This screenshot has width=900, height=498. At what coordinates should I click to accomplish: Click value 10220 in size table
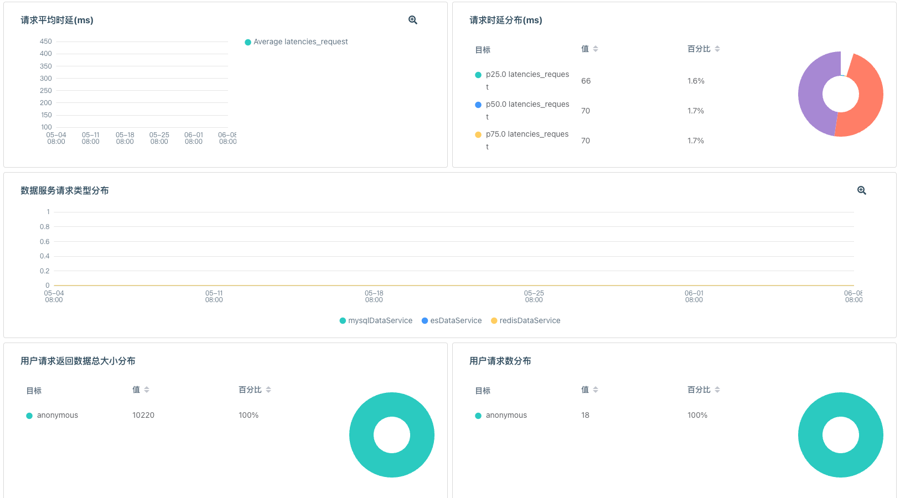[x=143, y=416]
